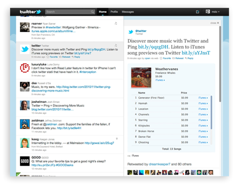Viewport: 236px width, 185px height.
Task: Open the bit.ly/9qzgDH link in the large tweet
Action: coord(153,47)
